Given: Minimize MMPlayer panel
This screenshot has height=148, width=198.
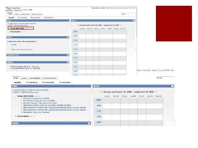Looking at the screenshot, I should coord(68,62).
